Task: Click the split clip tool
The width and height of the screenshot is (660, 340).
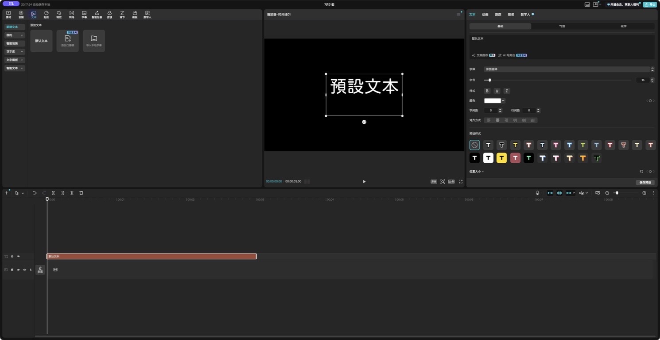Action: coord(53,193)
